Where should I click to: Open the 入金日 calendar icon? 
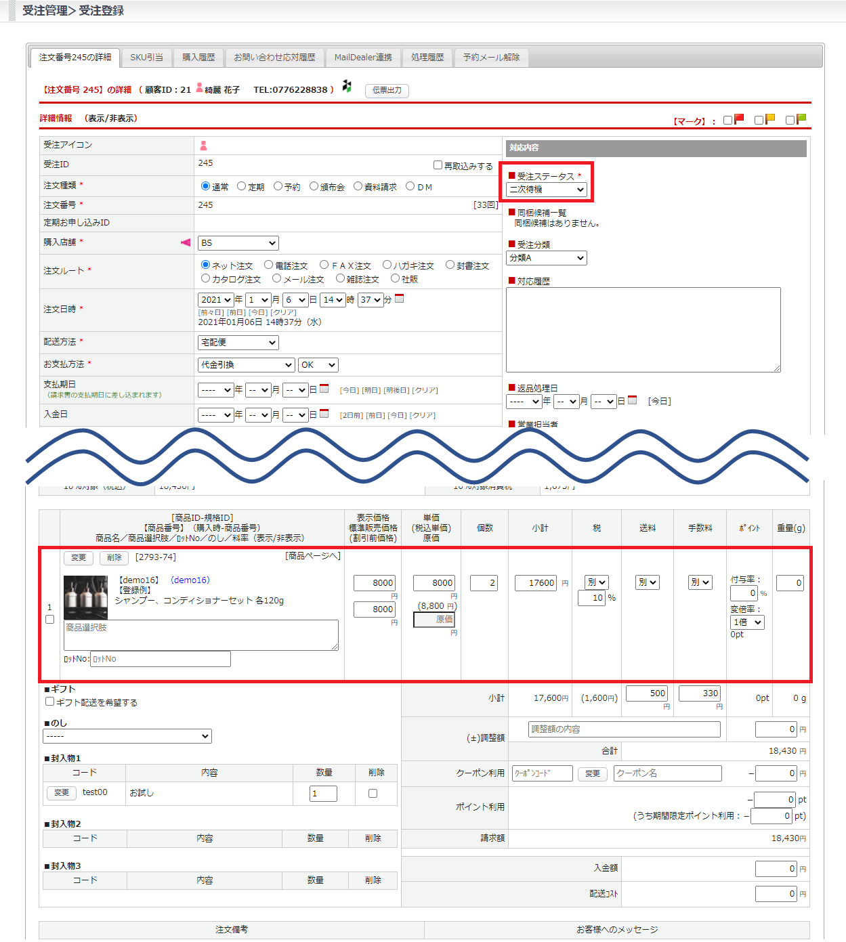[x=324, y=414]
